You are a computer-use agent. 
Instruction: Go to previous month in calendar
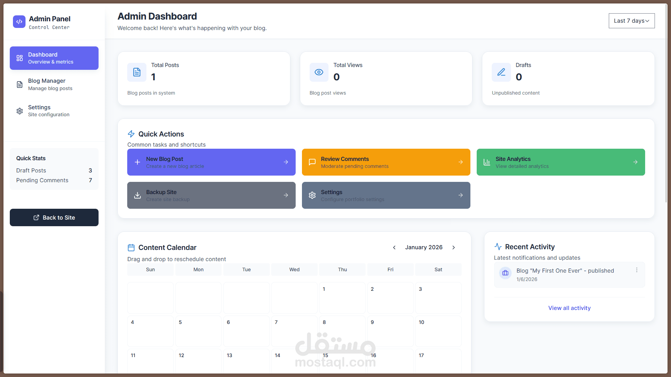(394, 247)
